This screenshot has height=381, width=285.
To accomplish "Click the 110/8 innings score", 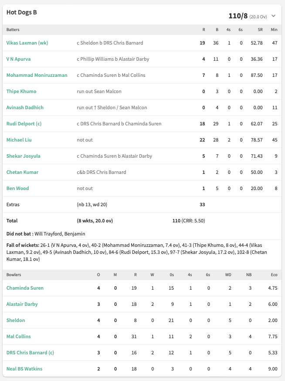I will pyautogui.click(x=238, y=16).
